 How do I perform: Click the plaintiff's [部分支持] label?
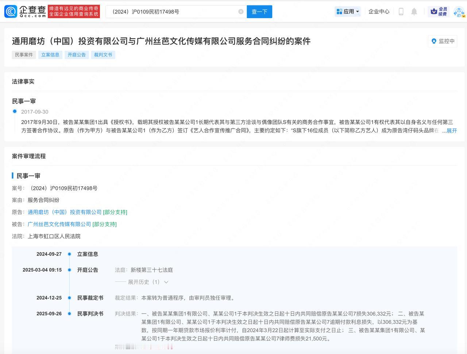coord(115,212)
